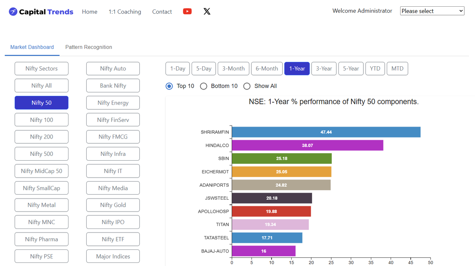The width and height of the screenshot is (475, 266).
Task: Open the Please select dropdown
Action: pos(432,11)
